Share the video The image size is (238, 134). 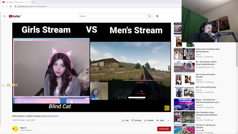pyautogui.click(x=149, y=121)
